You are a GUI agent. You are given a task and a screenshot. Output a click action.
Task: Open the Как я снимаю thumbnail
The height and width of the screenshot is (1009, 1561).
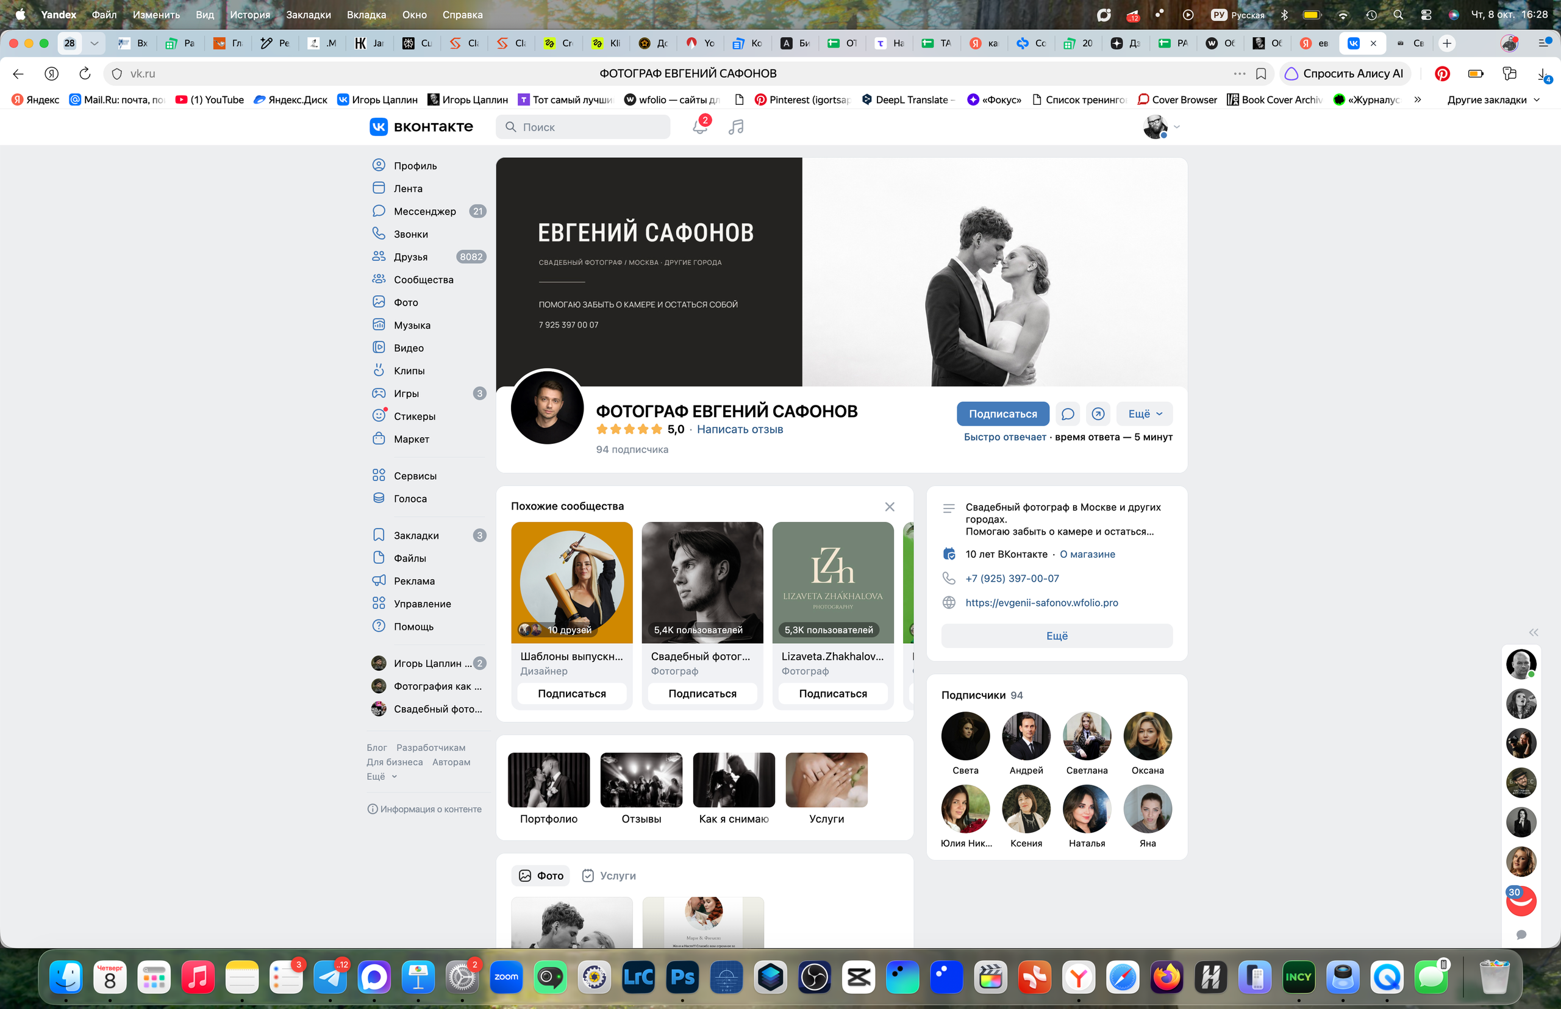click(734, 780)
